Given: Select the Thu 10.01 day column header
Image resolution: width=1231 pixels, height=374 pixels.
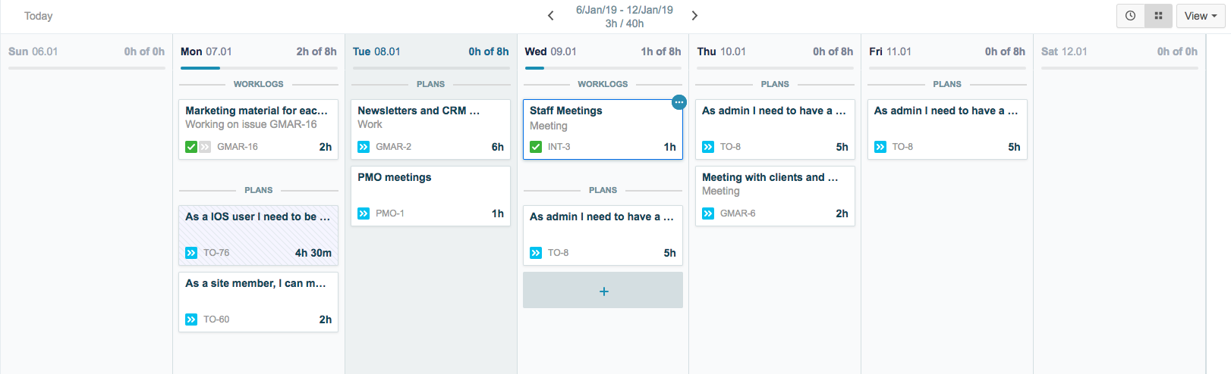Looking at the screenshot, I should pos(721,51).
